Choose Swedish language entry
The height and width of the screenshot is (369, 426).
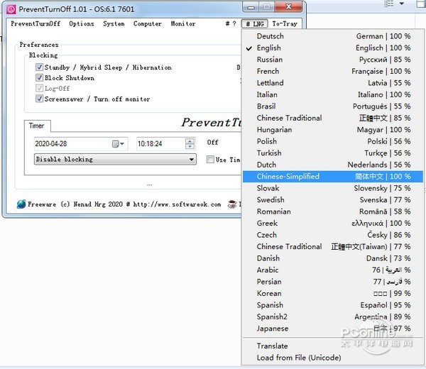click(x=333, y=199)
